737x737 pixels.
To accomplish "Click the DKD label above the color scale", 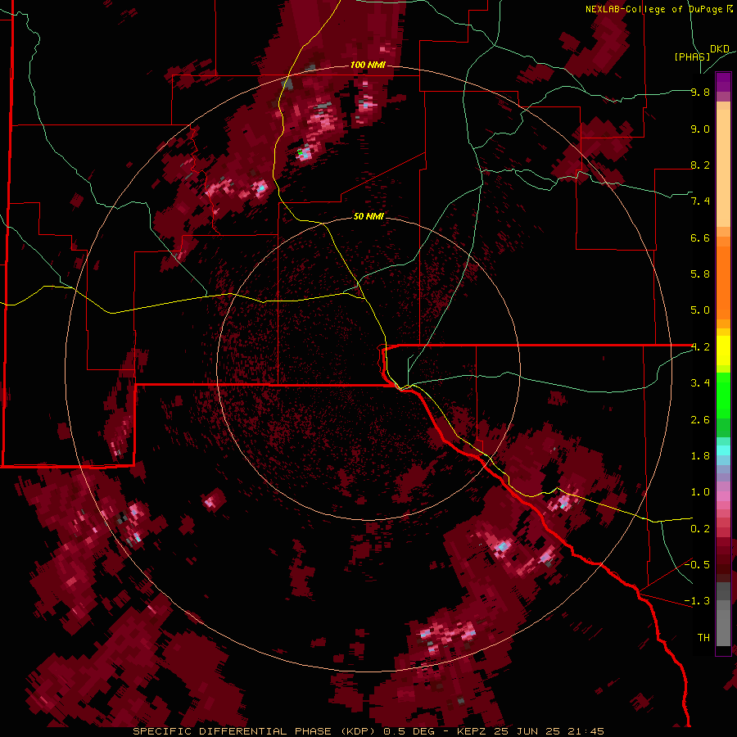I will [720, 49].
